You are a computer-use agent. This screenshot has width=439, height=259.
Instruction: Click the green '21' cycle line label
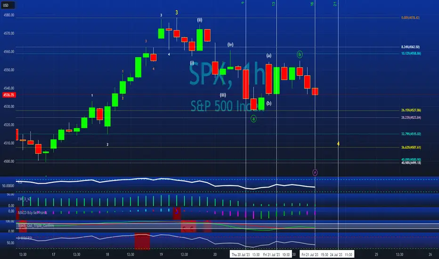[335, 4]
